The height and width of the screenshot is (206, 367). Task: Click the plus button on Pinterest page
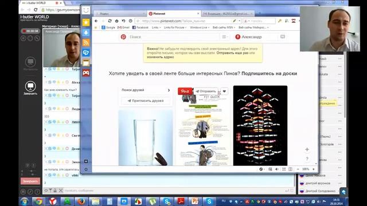coord(307,149)
